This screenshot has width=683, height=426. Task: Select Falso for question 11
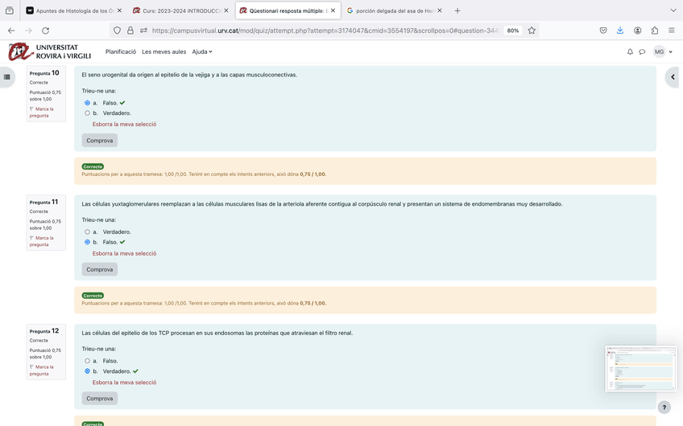87,242
